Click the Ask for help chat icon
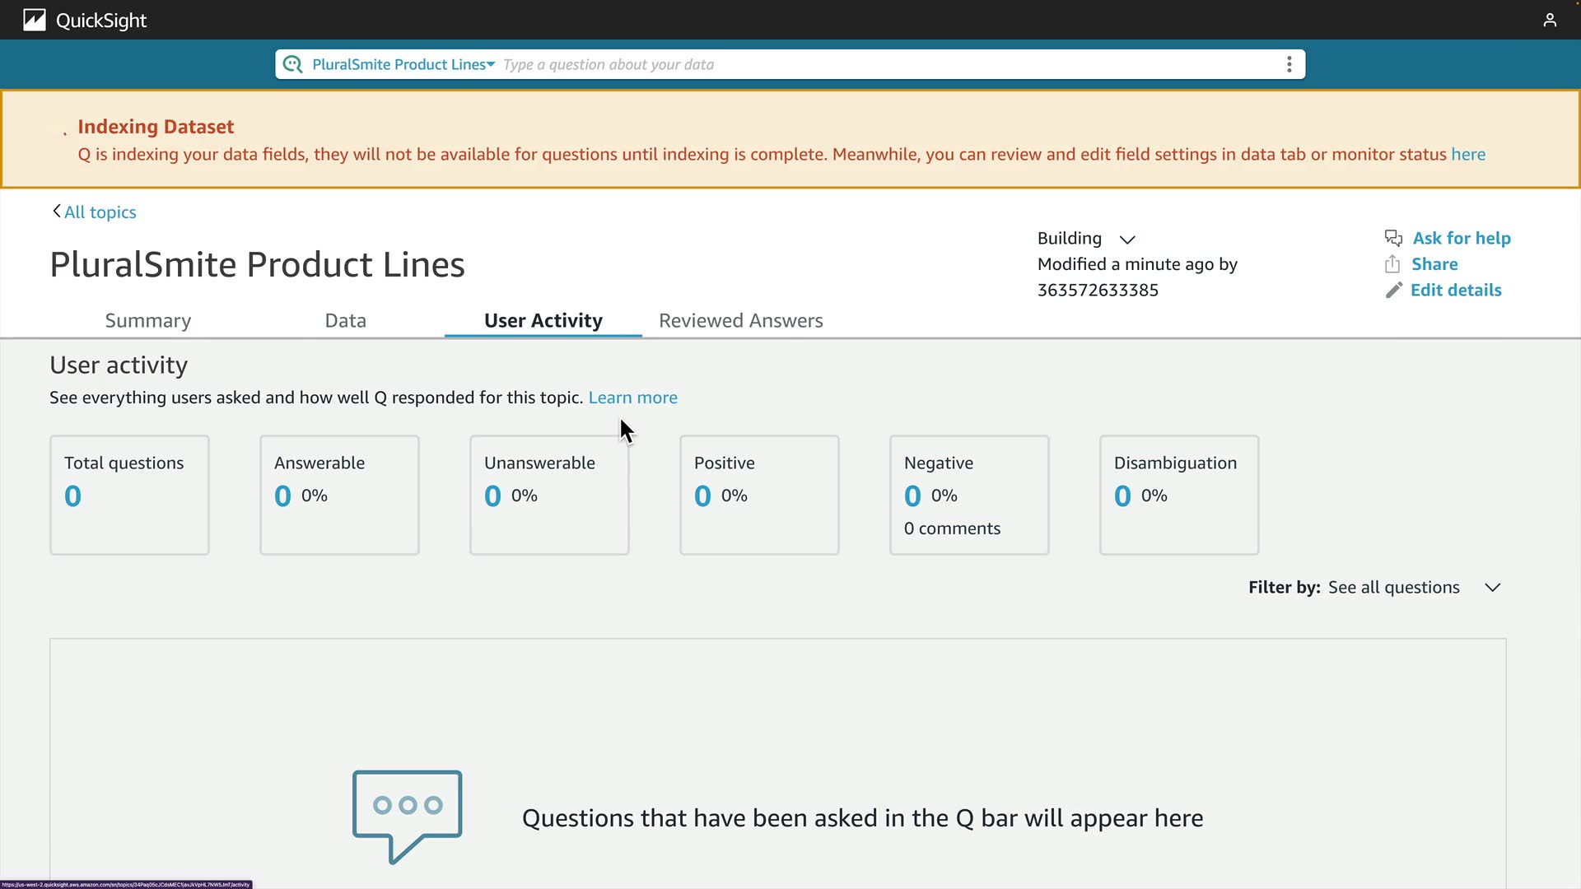1581x889 pixels. click(x=1393, y=238)
